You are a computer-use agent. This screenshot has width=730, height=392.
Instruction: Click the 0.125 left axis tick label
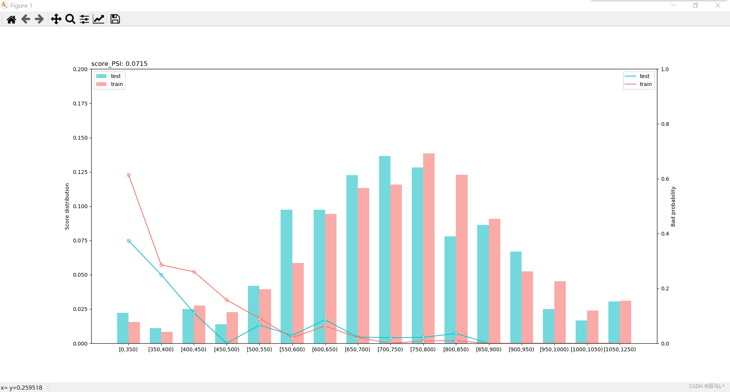tap(80, 172)
